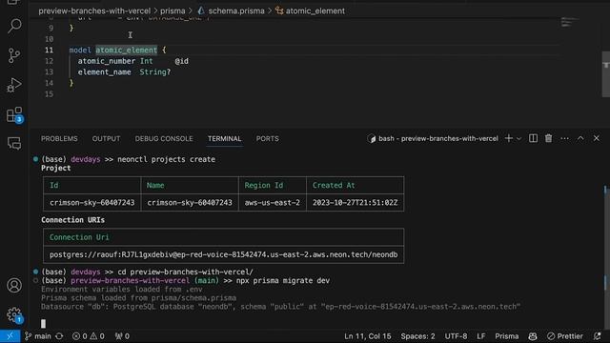Screen dimensions: 610x343
Task: Change file encoding UTF-8
Action: pos(456,336)
